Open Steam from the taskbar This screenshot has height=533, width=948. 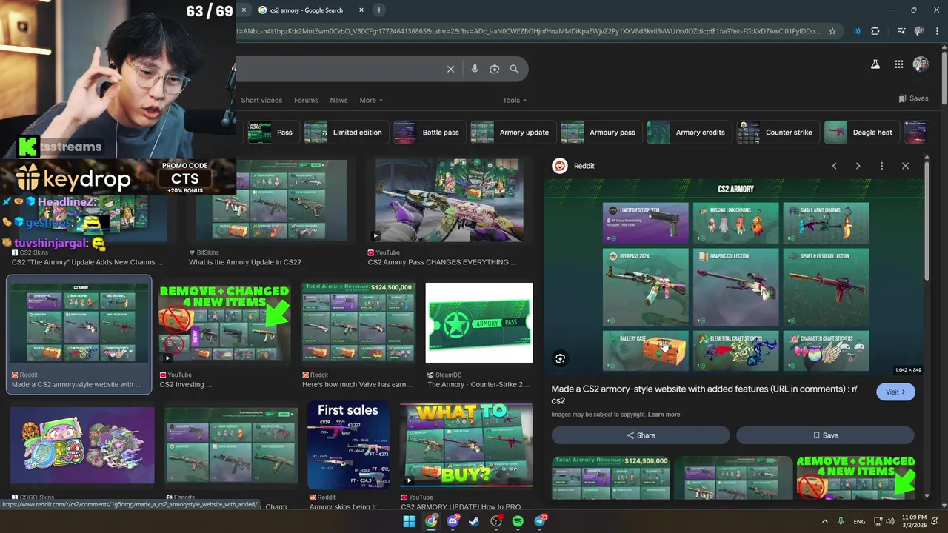click(x=474, y=521)
